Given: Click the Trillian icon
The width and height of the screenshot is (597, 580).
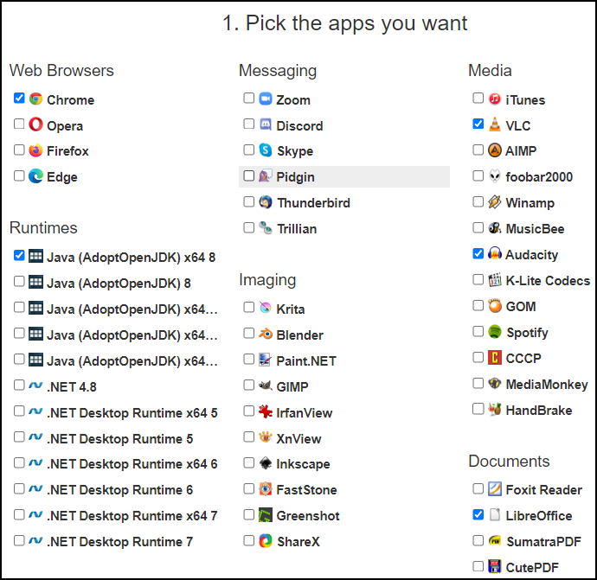Looking at the screenshot, I should pos(266,228).
